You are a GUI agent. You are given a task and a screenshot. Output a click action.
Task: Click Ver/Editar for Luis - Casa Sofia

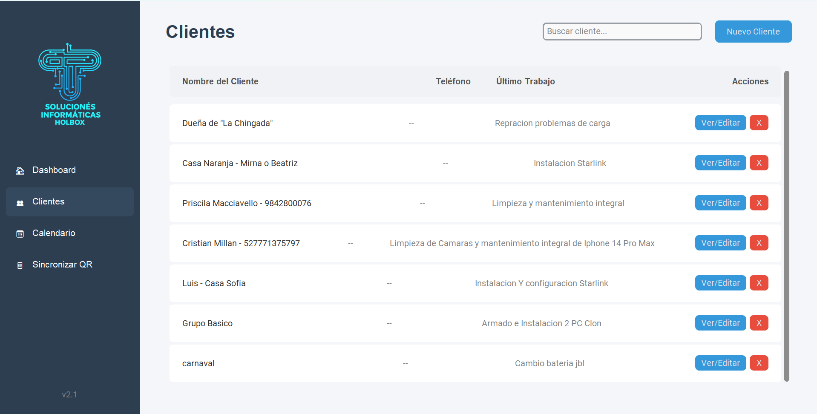[x=720, y=283]
